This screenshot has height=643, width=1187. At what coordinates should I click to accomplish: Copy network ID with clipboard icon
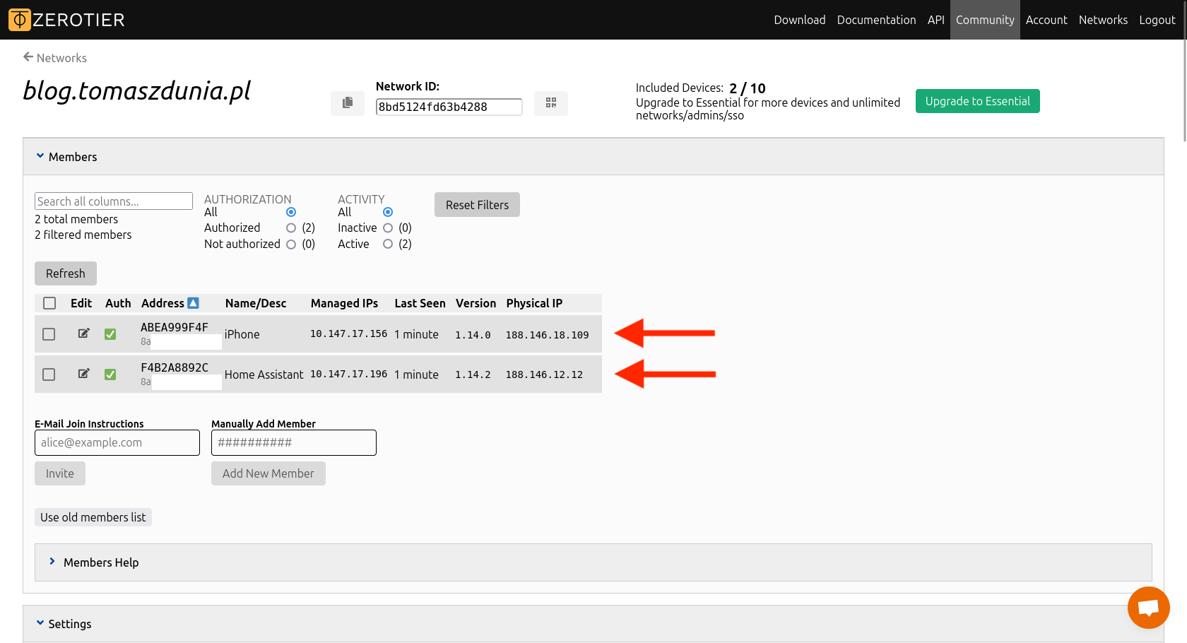point(347,103)
